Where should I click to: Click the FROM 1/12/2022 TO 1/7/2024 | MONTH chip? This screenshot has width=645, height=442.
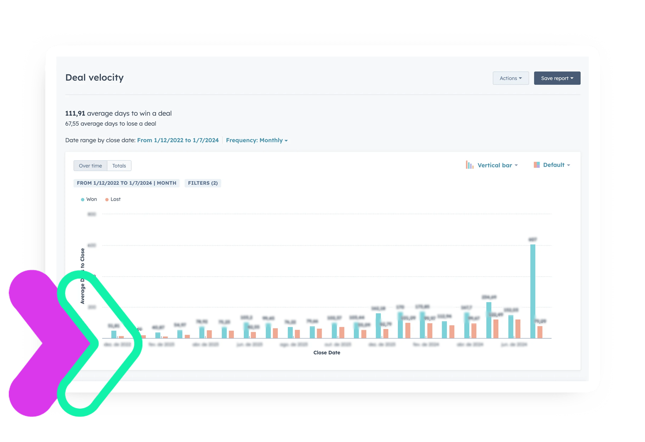pos(127,183)
